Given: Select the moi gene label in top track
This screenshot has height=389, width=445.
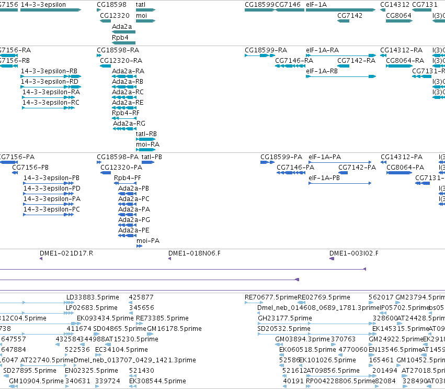Looking at the screenshot, I should coord(141,16).
